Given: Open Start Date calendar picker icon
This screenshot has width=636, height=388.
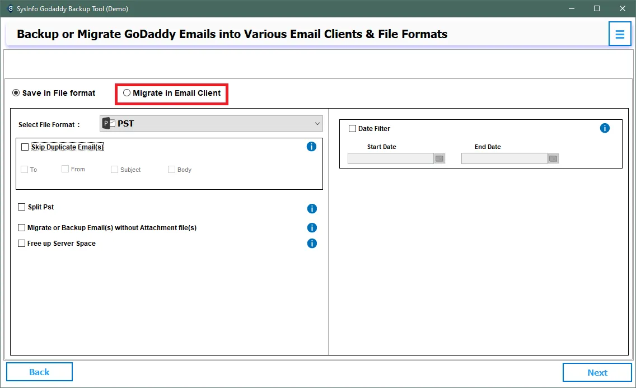Looking at the screenshot, I should (x=439, y=159).
